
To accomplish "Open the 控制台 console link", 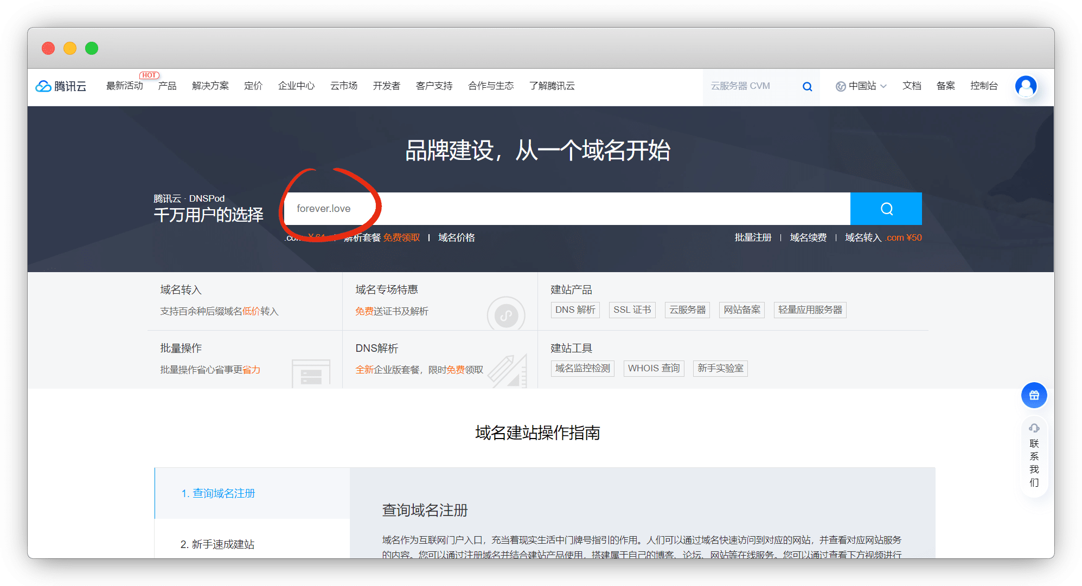I will 984,86.
